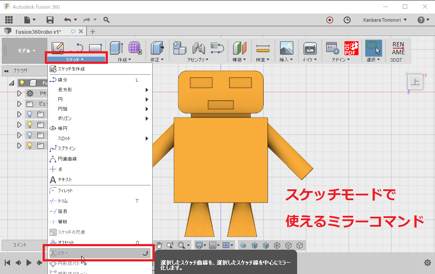Choose テキスト (Text) menu entry
435x274 pixels.
pos(100,180)
